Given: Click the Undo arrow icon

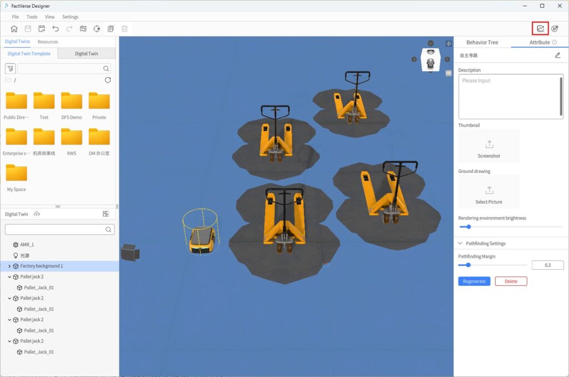Looking at the screenshot, I should click(x=56, y=29).
